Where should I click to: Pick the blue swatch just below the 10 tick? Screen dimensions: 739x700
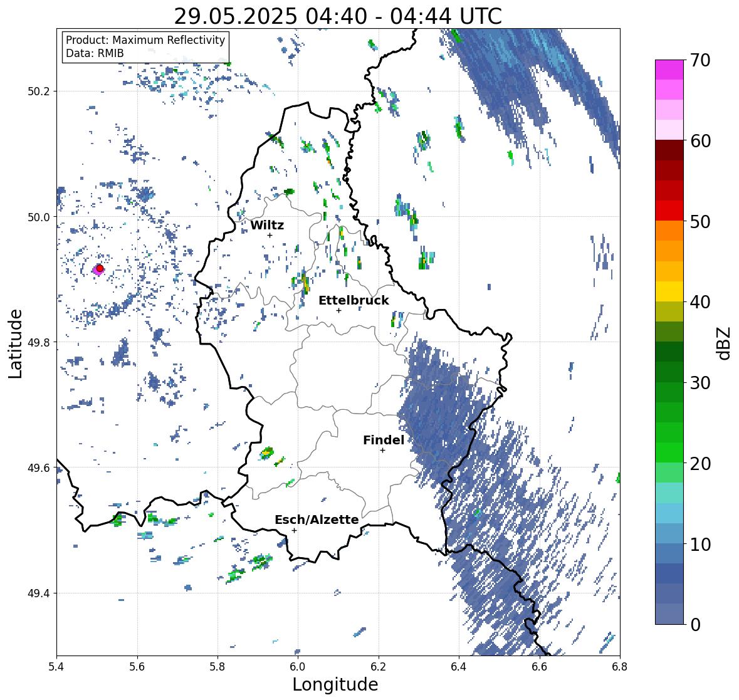[669, 553]
